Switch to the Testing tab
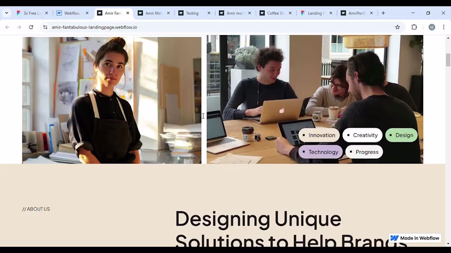This screenshot has width=451, height=253. pos(191,13)
